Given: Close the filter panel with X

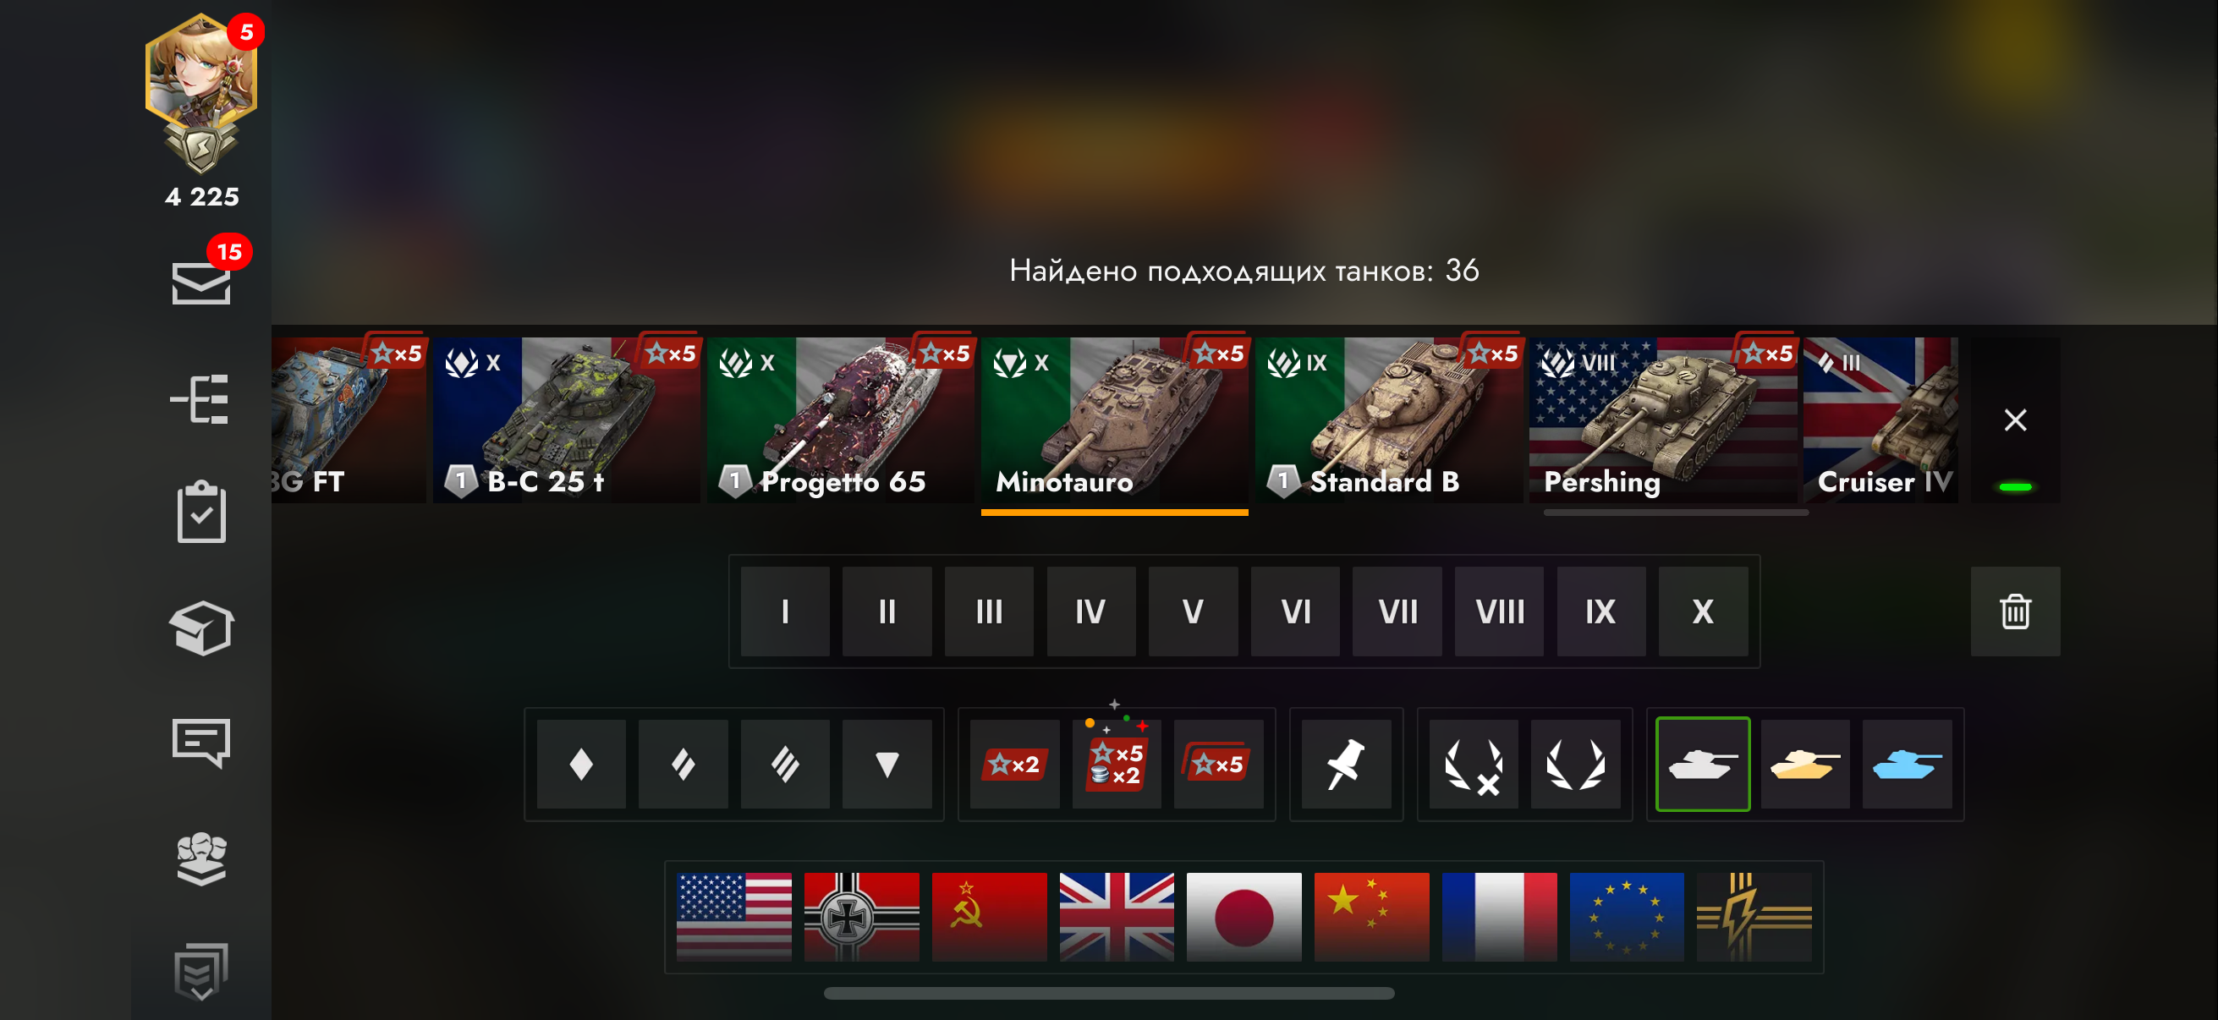Looking at the screenshot, I should pyautogui.click(x=2015, y=420).
